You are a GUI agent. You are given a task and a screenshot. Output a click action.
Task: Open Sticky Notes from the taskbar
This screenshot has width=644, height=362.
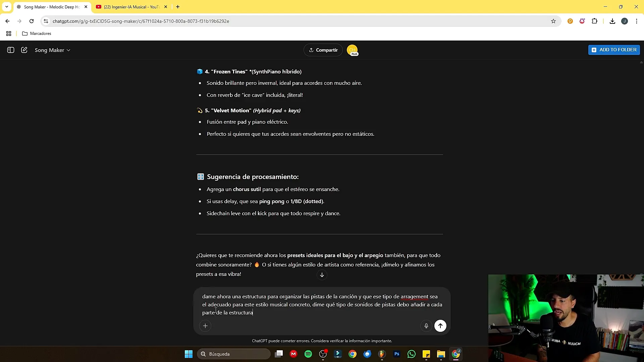pos(426,354)
